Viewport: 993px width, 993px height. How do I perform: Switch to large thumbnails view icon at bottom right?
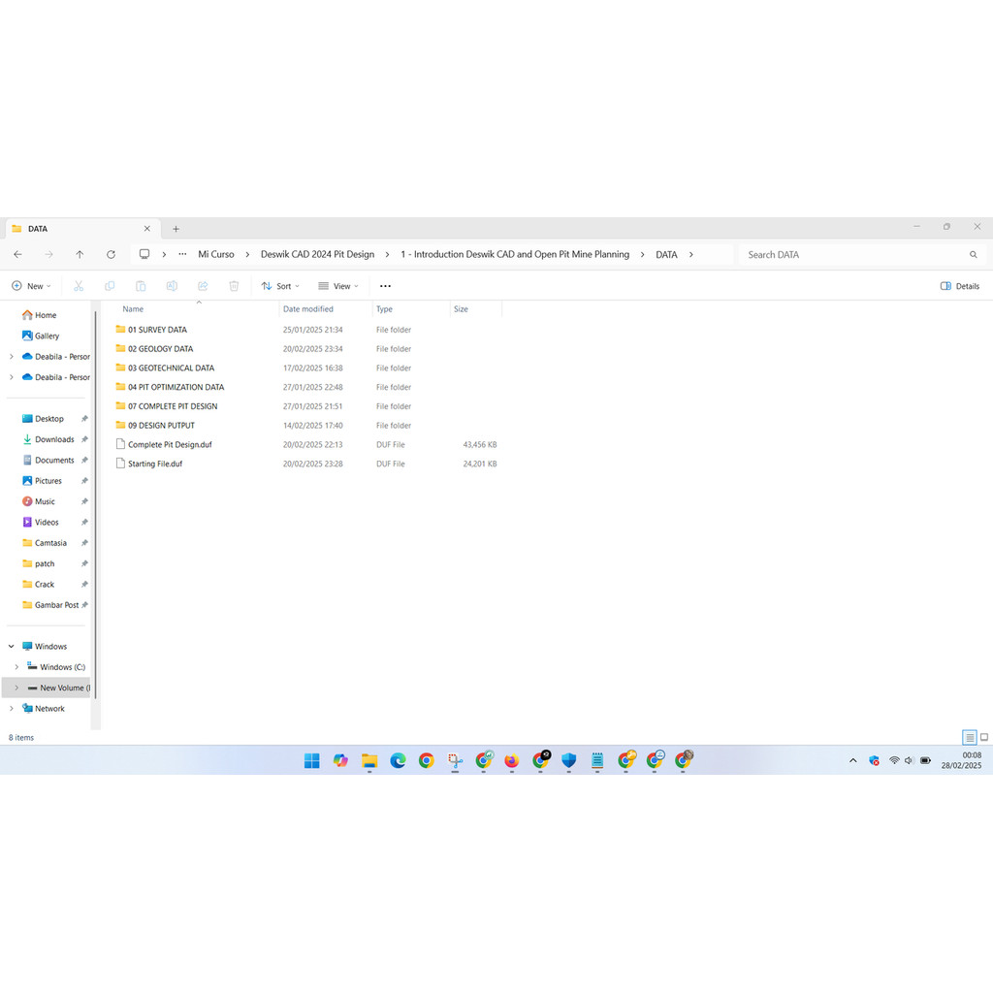(x=984, y=737)
